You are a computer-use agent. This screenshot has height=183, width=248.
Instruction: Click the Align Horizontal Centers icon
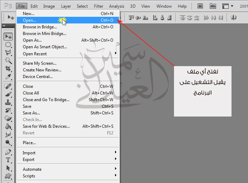(x=162, y=17)
